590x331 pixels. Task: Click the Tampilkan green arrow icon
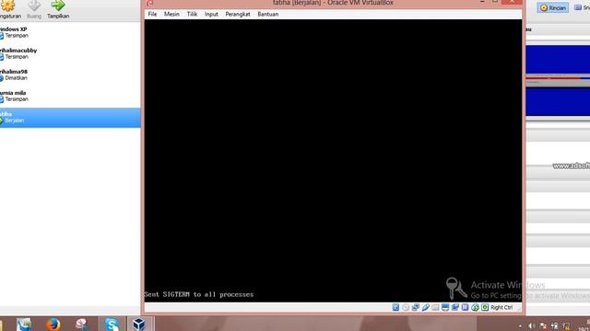[x=58, y=6]
